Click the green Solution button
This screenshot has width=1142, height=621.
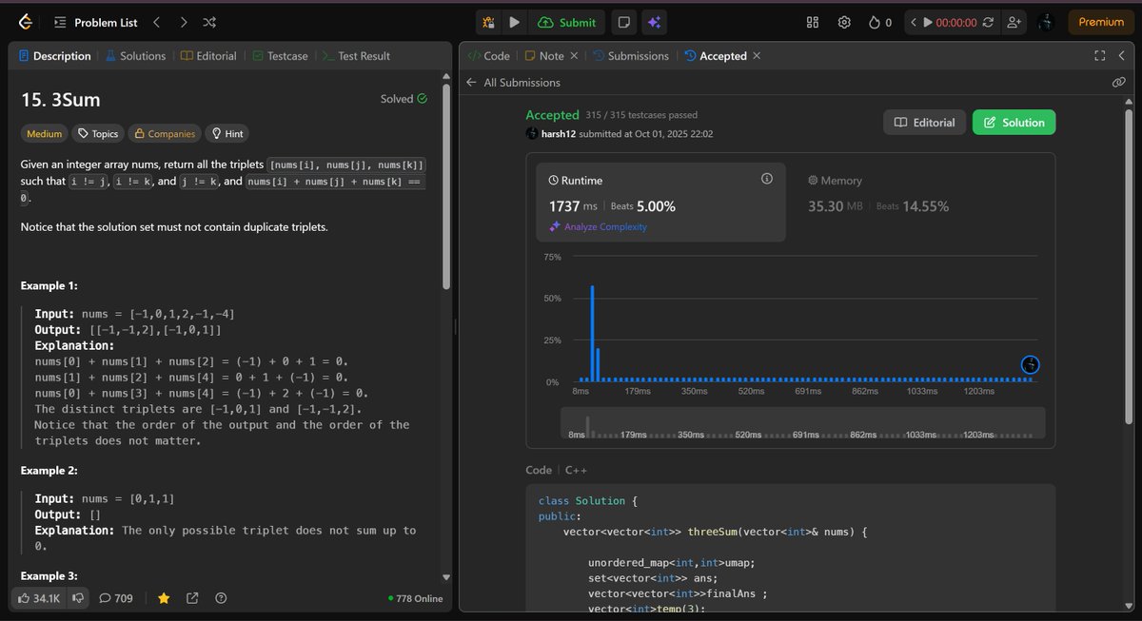(x=1014, y=123)
